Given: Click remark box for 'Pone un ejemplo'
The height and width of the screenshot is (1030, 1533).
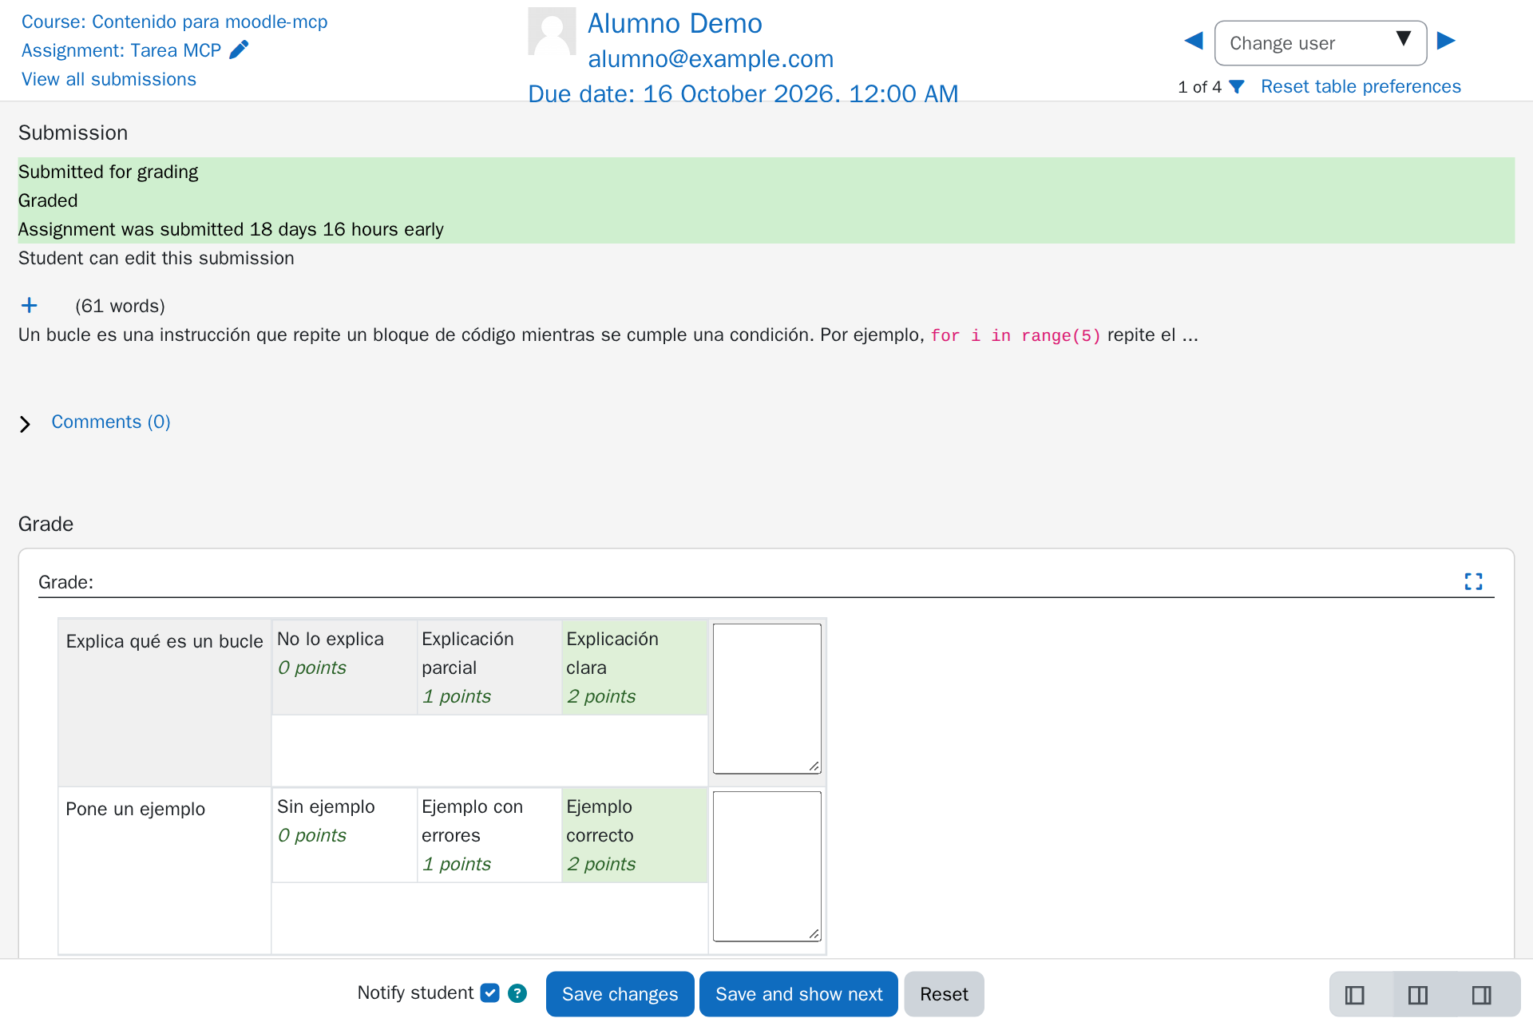Looking at the screenshot, I should point(766,866).
